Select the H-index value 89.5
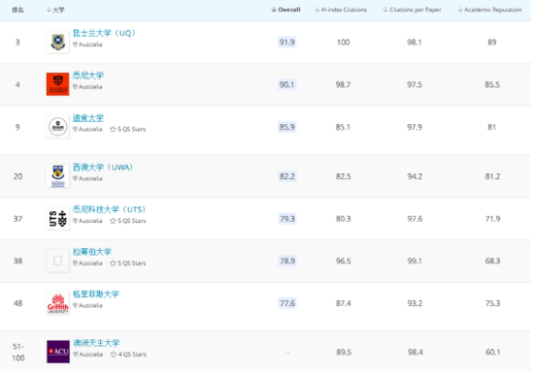534x371 pixels. [344, 352]
